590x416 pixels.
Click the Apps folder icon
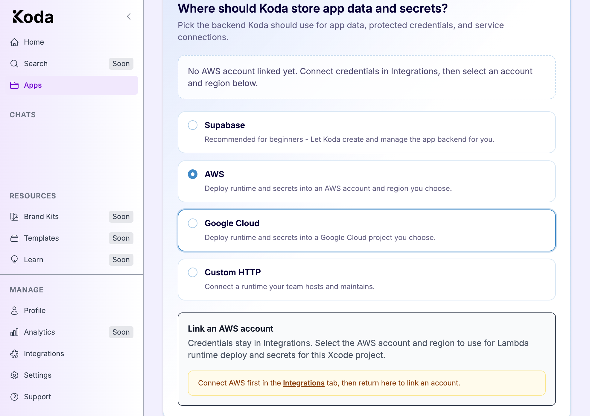coord(14,85)
